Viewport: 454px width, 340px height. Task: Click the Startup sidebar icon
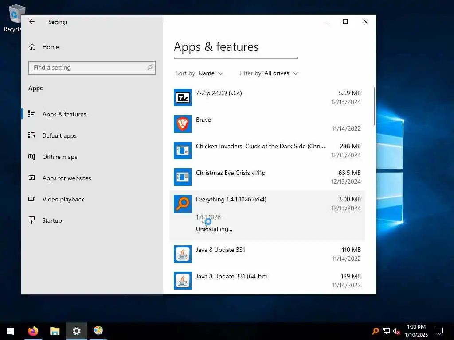(x=32, y=220)
